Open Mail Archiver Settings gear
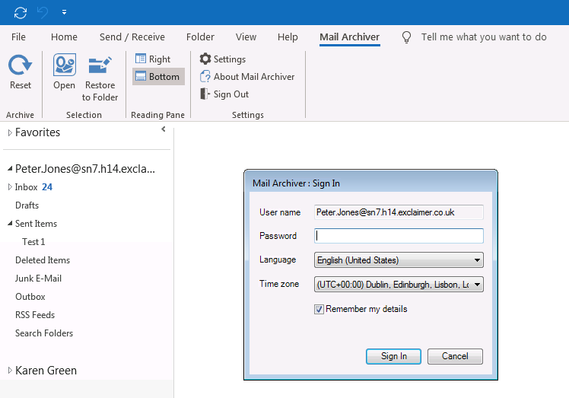 pyautogui.click(x=223, y=59)
